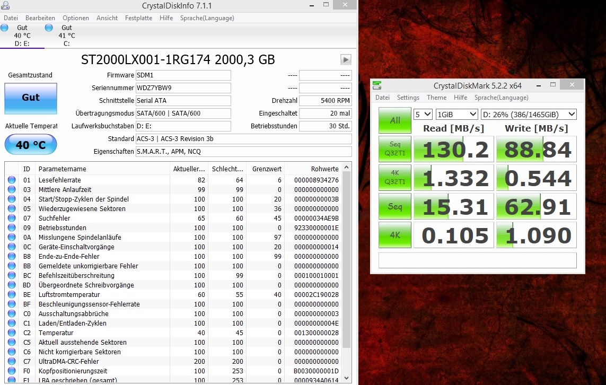Select the C: disk status orb
Screen dimensions: 606x385
(x=49, y=28)
